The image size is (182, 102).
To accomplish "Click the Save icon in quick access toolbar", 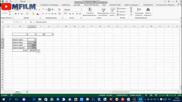I will point(7,1).
